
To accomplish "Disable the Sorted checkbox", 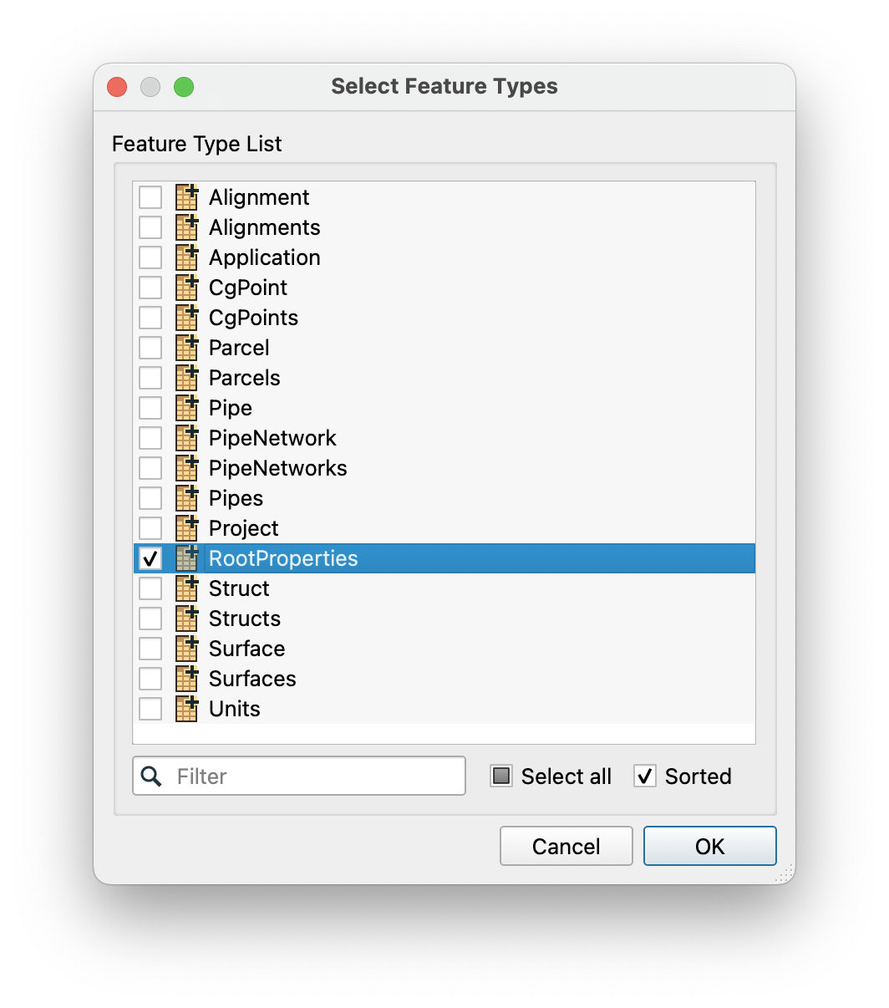I will coord(645,776).
